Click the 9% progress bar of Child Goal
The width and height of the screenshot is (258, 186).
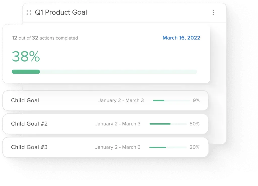click(171, 100)
